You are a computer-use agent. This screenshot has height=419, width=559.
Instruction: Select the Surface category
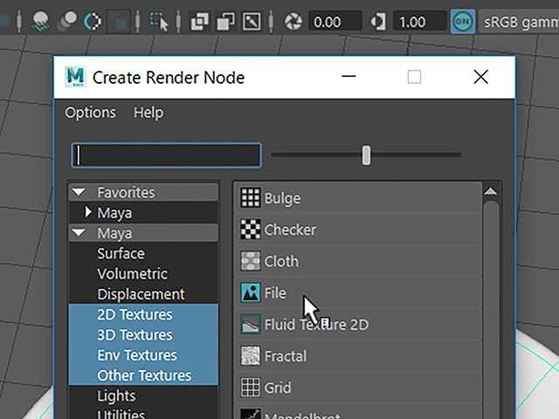(x=143, y=253)
